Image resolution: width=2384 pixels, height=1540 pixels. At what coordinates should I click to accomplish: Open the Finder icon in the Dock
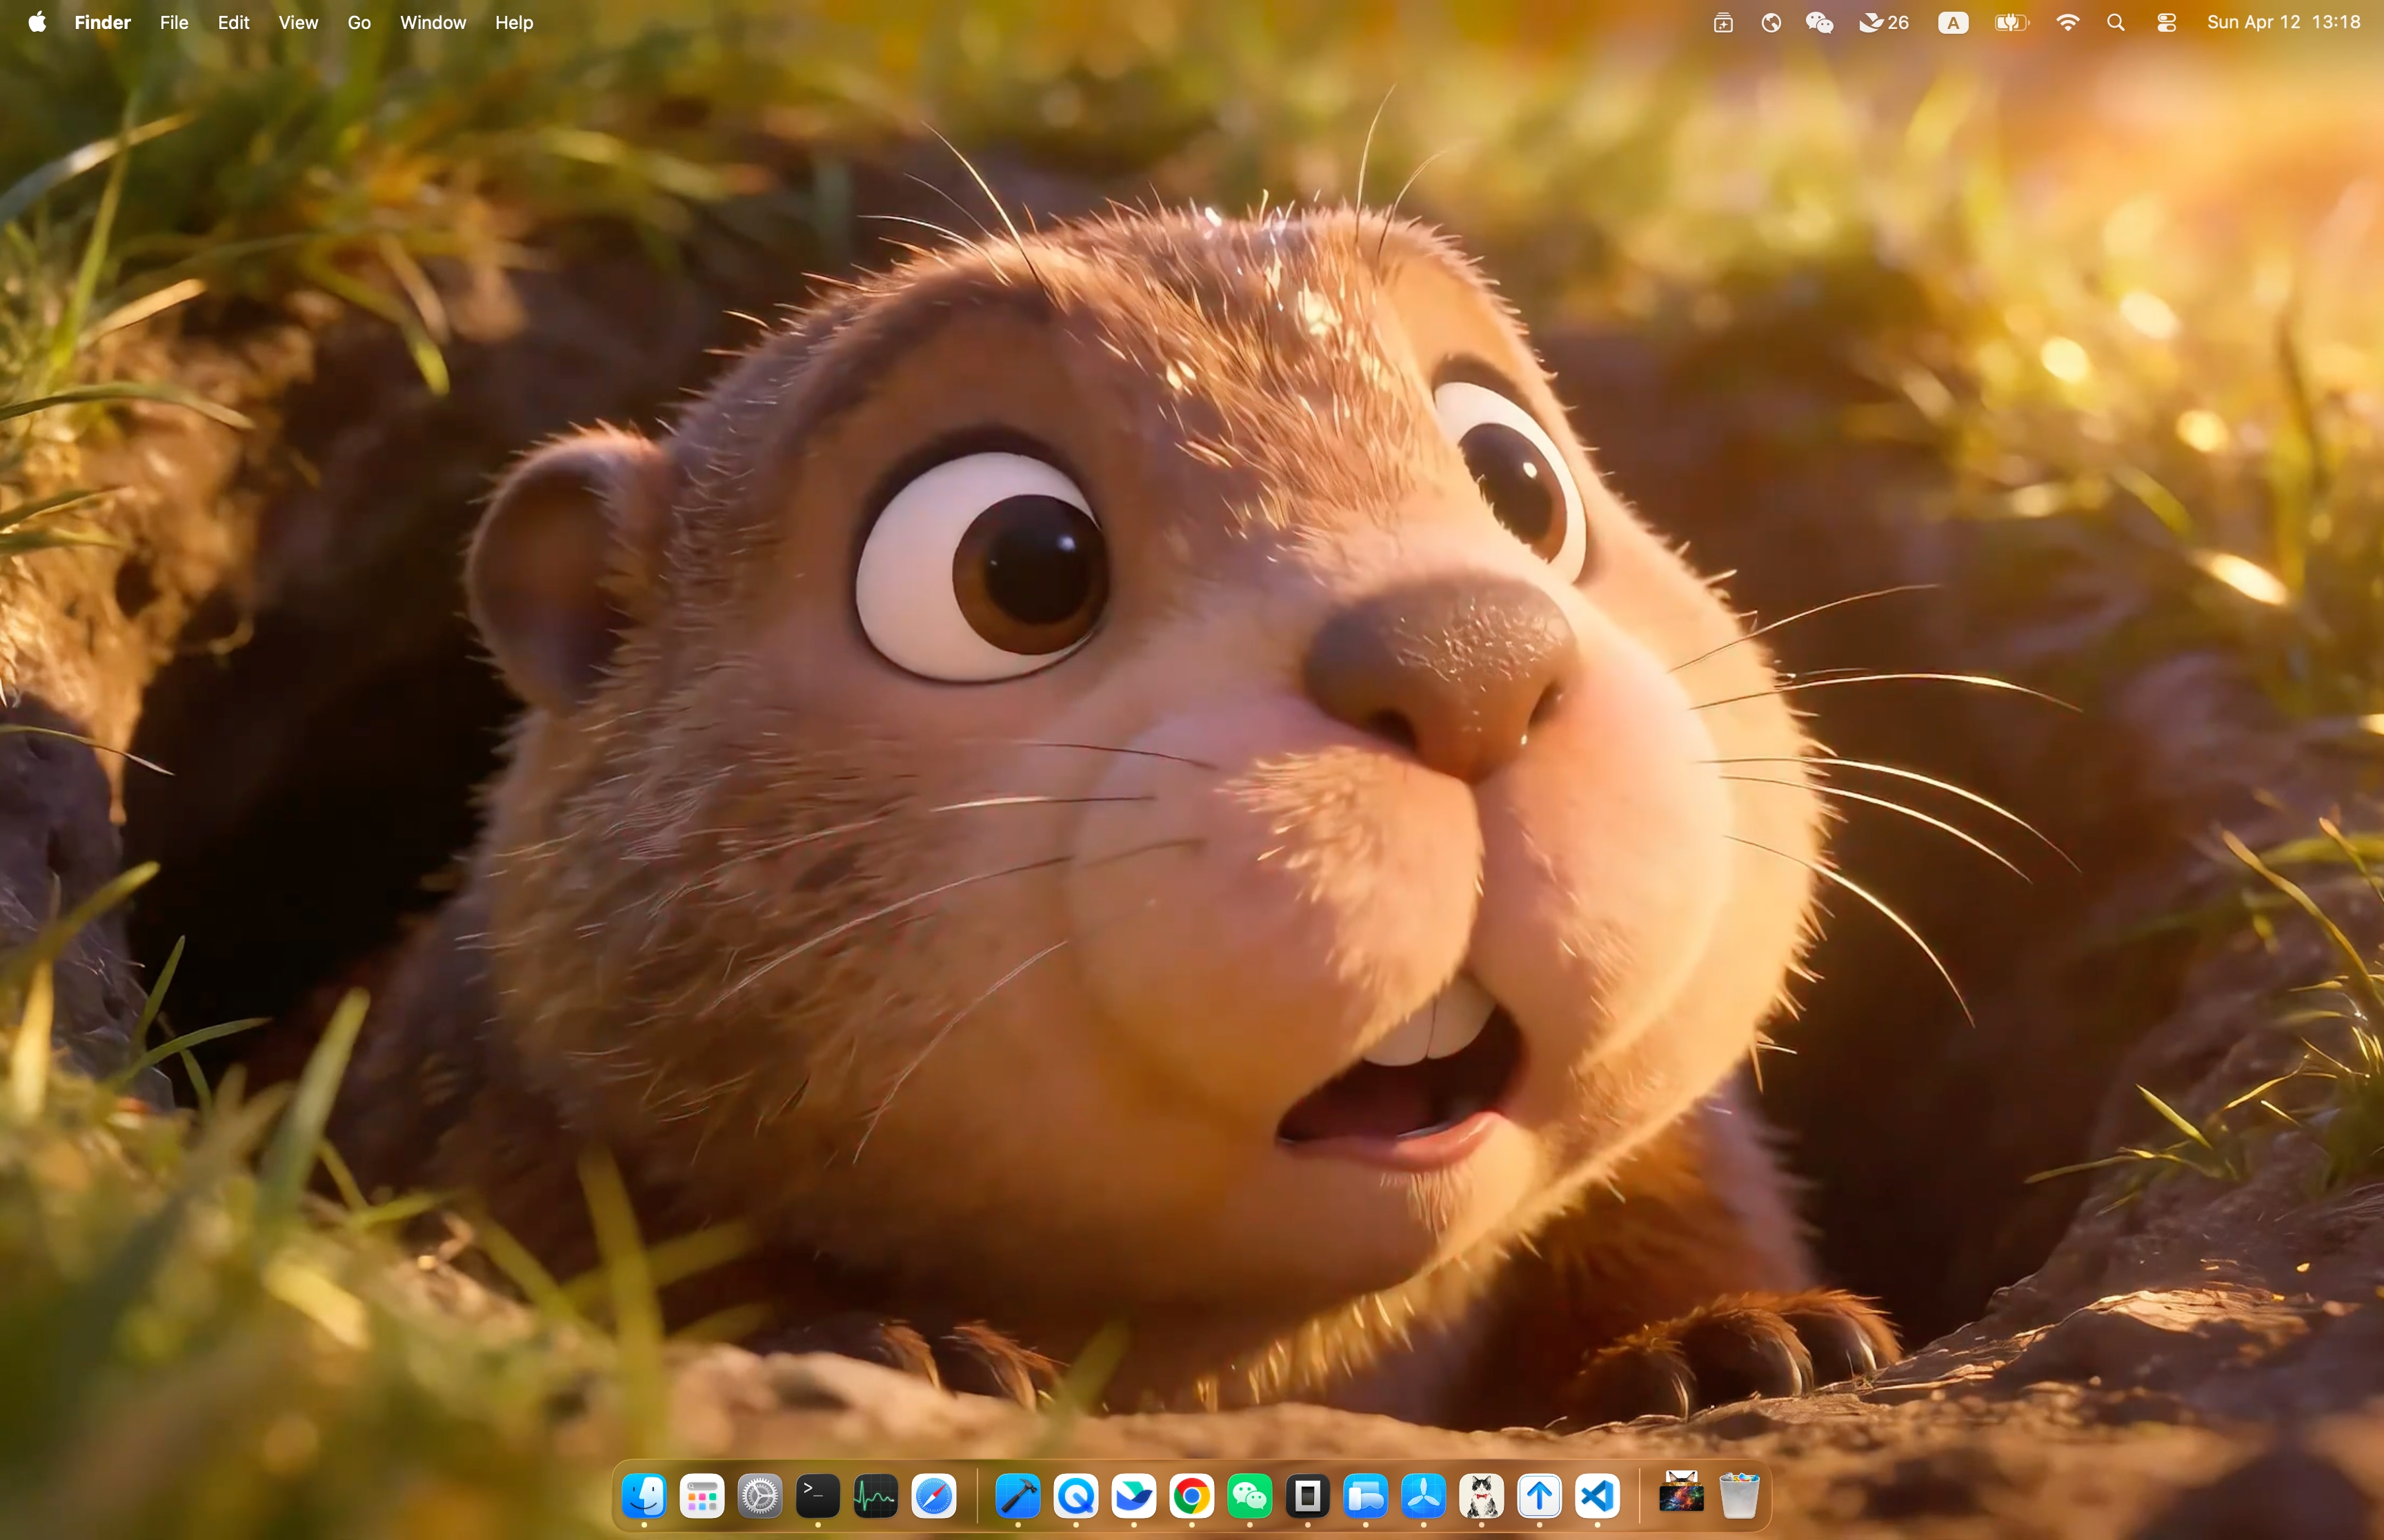click(644, 1496)
